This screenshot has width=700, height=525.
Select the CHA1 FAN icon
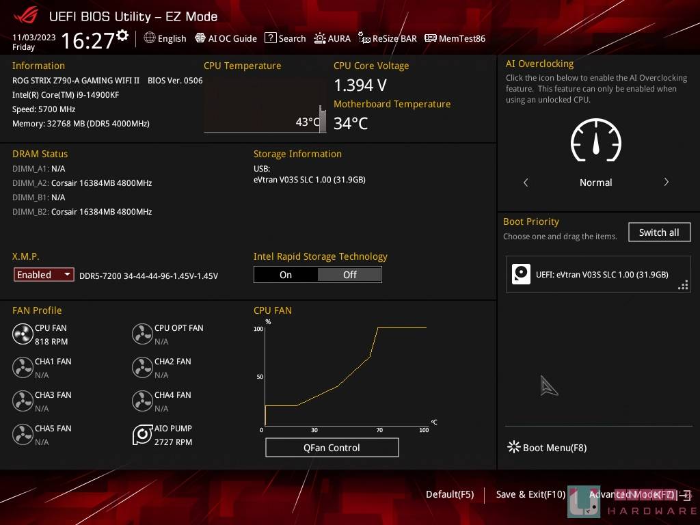23,367
